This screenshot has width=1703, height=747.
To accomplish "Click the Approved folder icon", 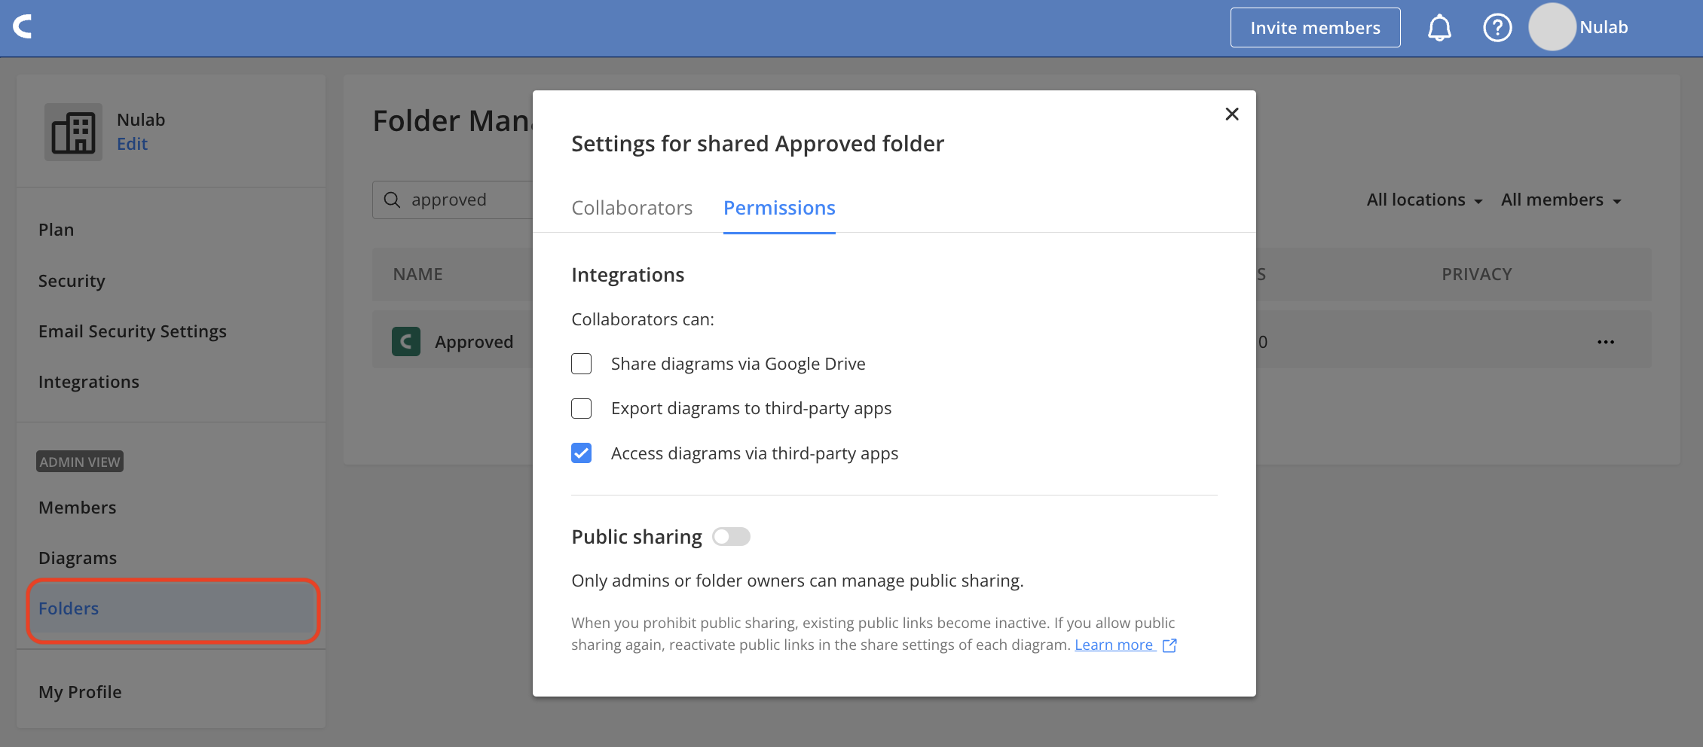I will click(x=406, y=342).
